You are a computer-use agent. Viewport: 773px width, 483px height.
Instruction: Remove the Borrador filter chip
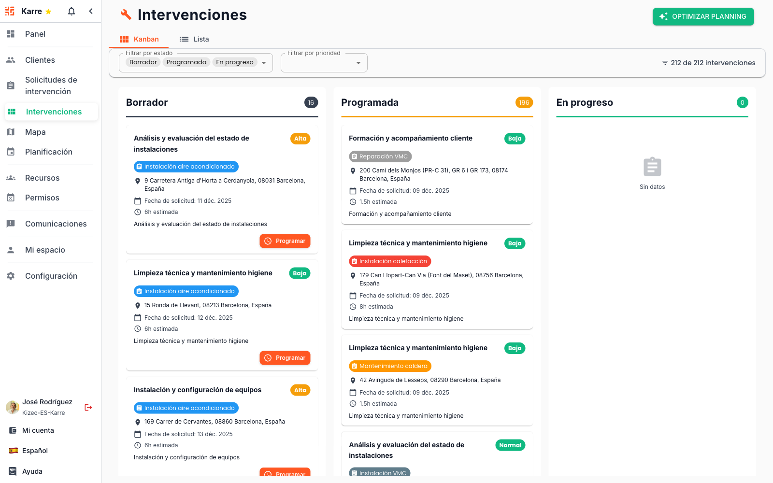143,62
